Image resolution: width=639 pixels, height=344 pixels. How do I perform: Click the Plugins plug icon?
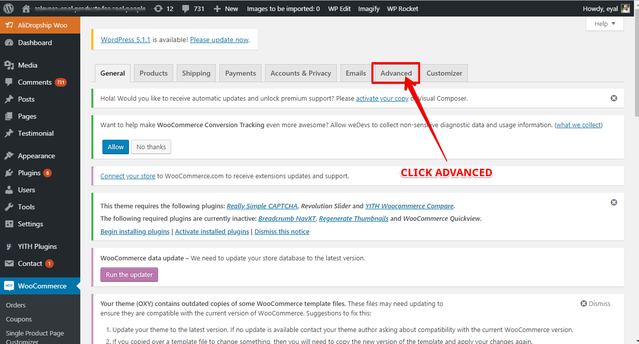click(9, 173)
